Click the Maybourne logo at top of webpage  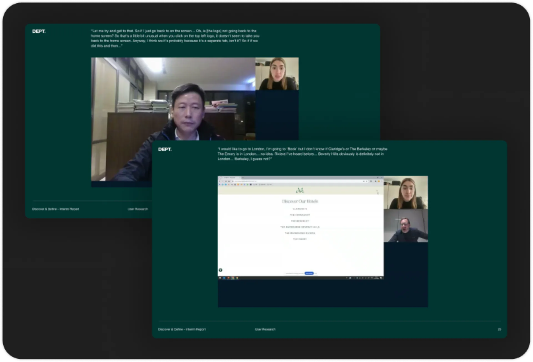tap(301, 191)
